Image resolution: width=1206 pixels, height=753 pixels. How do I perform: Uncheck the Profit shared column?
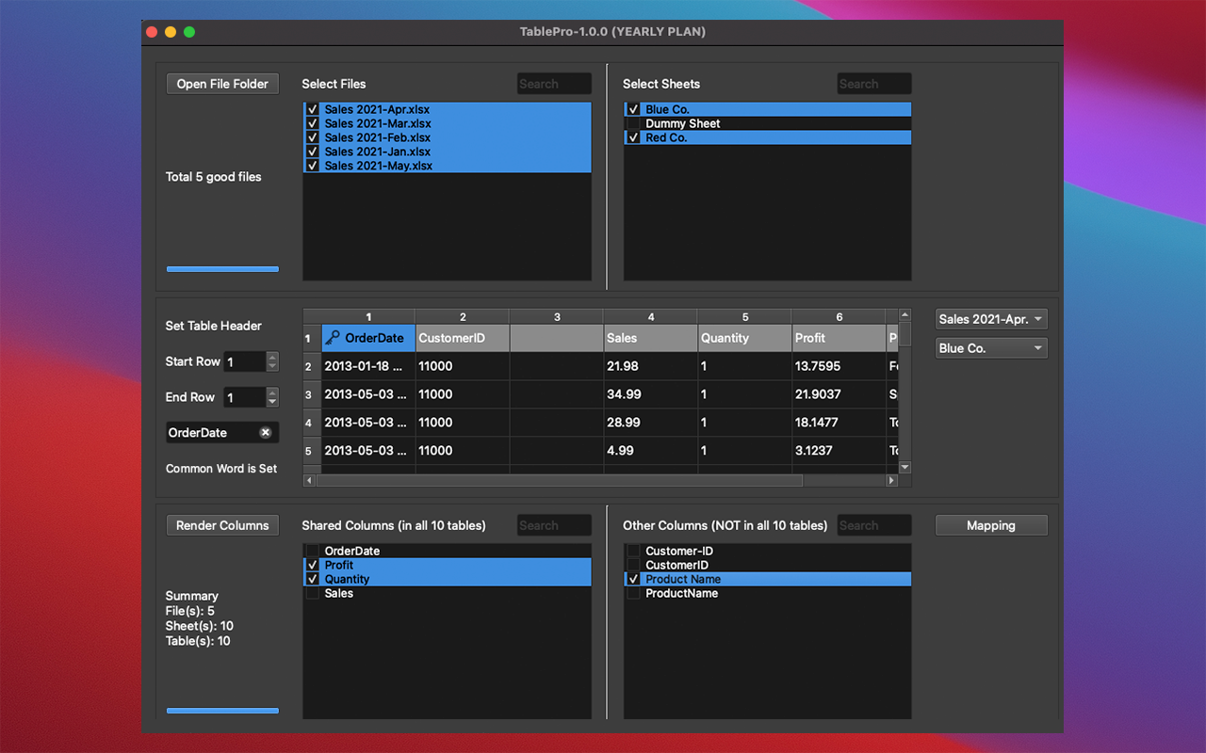click(313, 565)
